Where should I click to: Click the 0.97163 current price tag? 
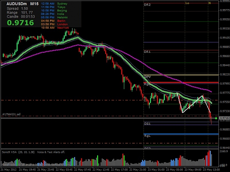tap(224, 118)
